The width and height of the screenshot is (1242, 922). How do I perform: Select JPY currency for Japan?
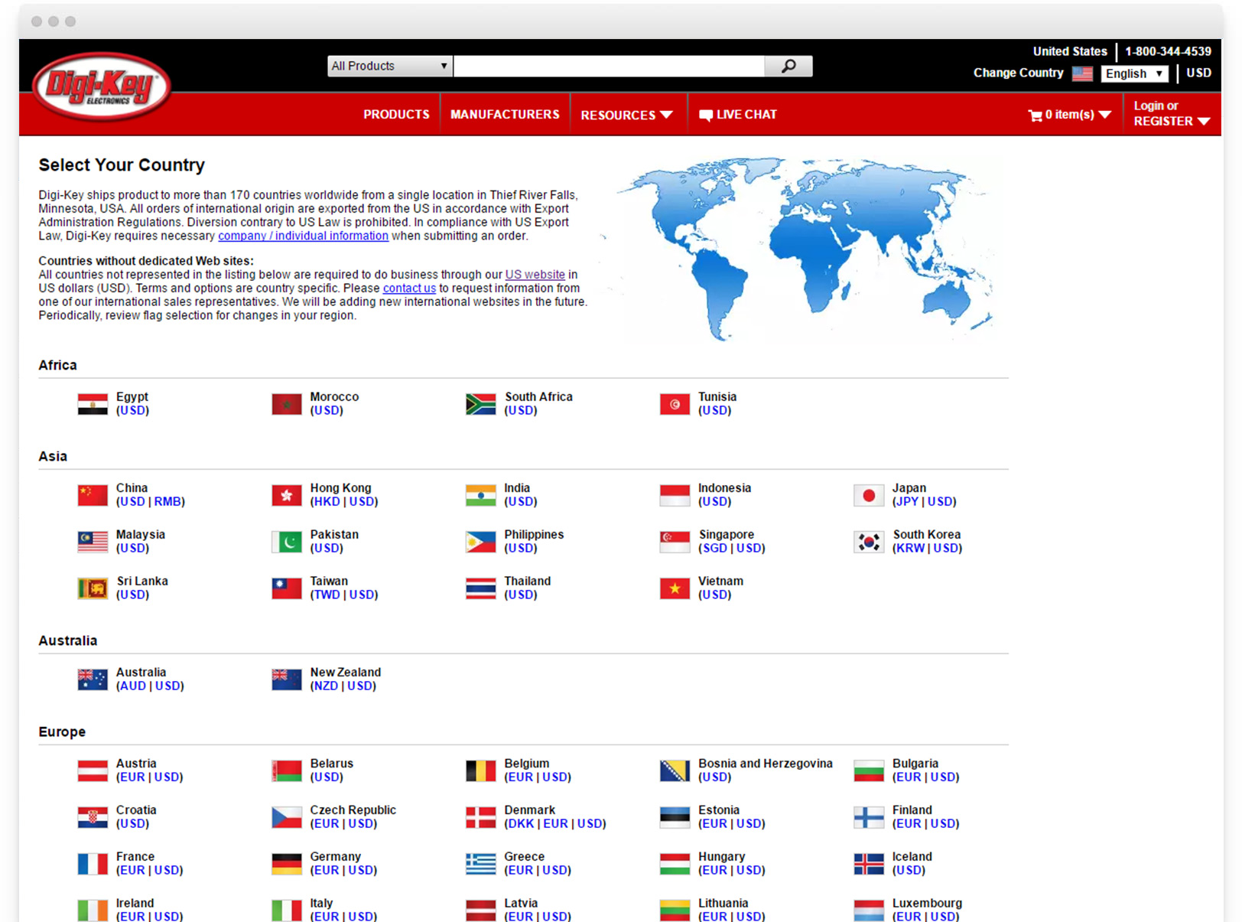(907, 502)
